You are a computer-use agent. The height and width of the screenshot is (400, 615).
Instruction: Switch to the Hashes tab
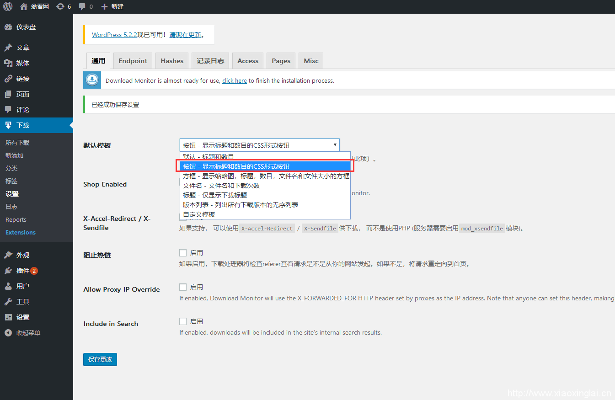[x=172, y=61]
